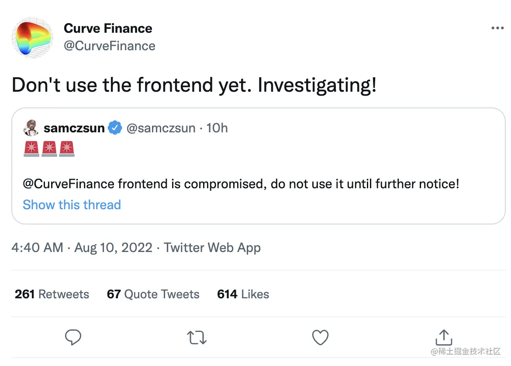Open the @samczsun handle in quoted tweet

pyautogui.click(x=160, y=128)
